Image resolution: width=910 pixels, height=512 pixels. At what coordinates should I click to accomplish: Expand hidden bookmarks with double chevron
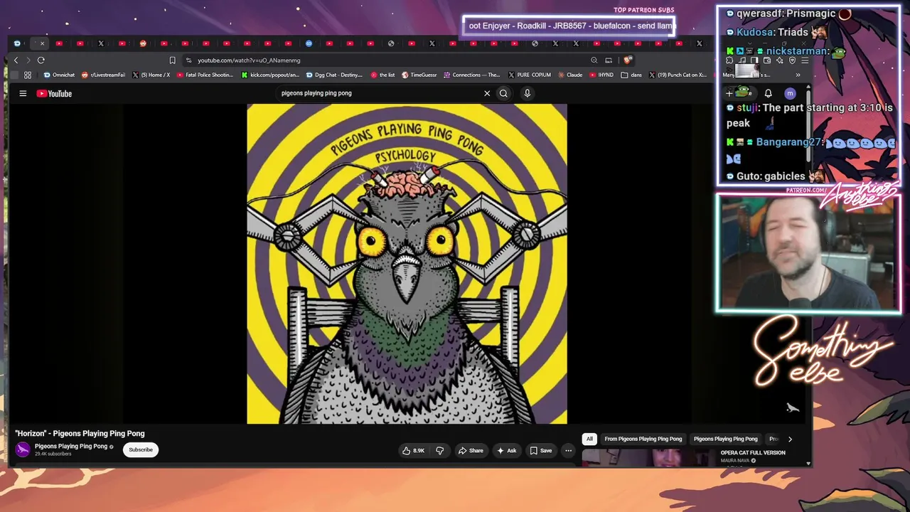tap(798, 75)
